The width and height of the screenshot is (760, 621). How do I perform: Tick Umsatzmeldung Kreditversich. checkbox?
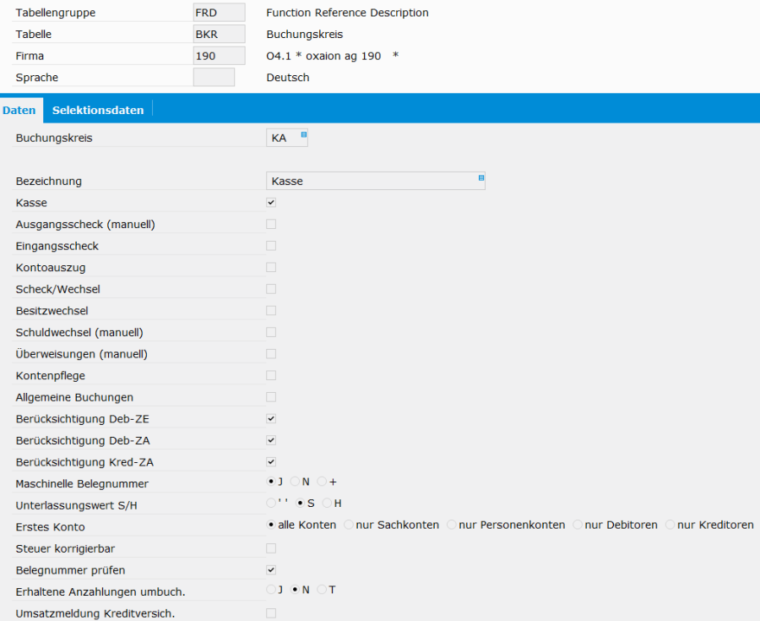[x=271, y=613]
